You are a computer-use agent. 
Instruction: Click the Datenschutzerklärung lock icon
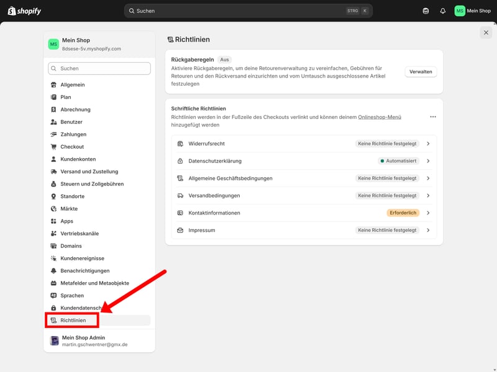click(180, 161)
